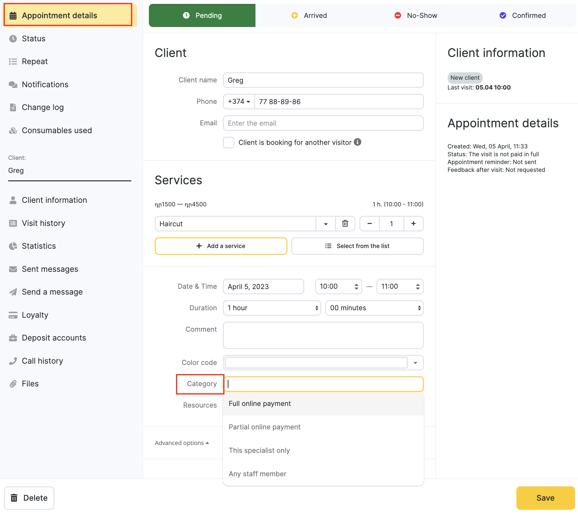The height and width of the screenshot is (515, 578).
Task: Click the yellow Save button
Action: (x=545, y=498)
